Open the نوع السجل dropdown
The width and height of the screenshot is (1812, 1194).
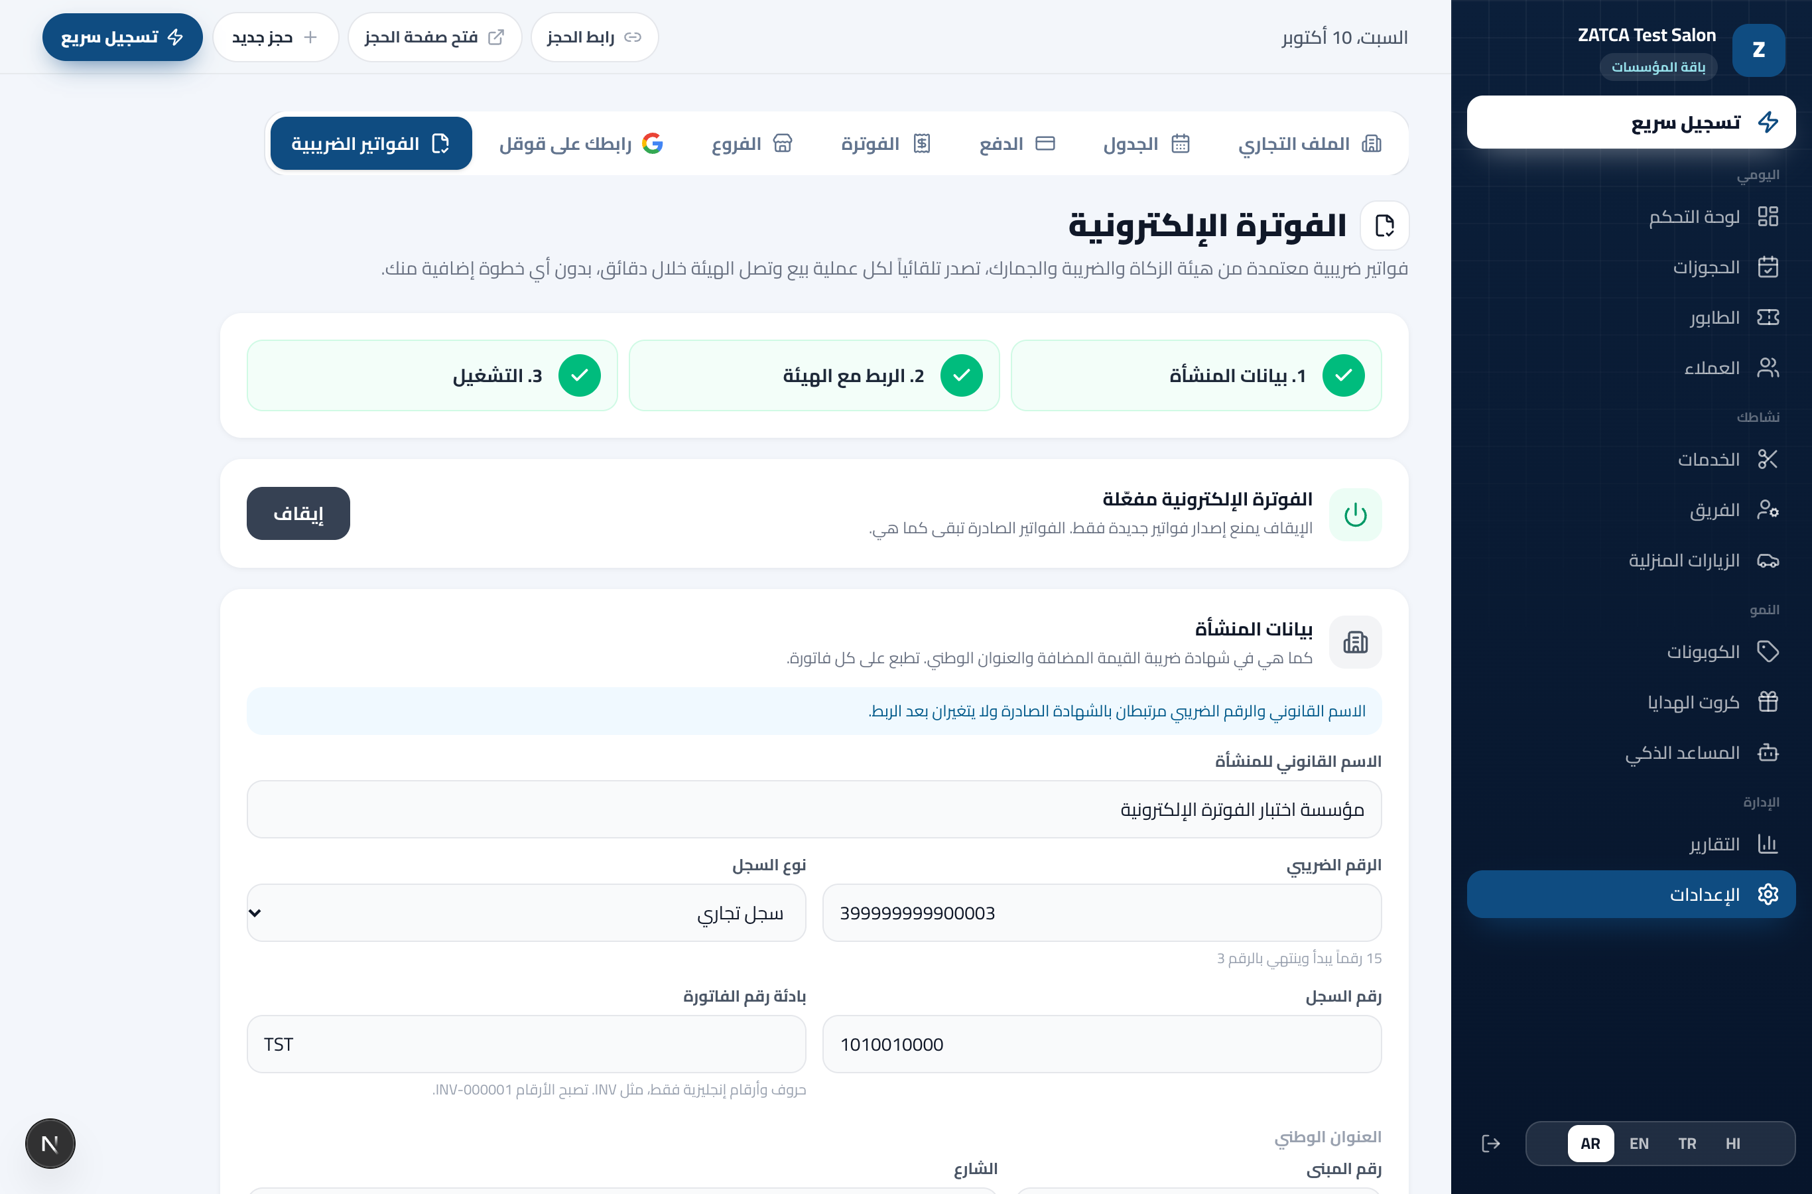pyautogui.click(x=526, y=912)
